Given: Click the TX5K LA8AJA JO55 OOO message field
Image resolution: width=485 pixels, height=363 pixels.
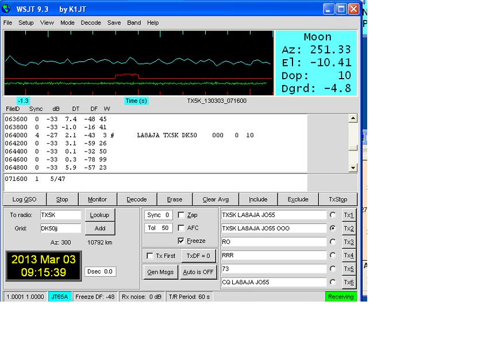Looking at the screenshot, I should (x=274, y=228).
